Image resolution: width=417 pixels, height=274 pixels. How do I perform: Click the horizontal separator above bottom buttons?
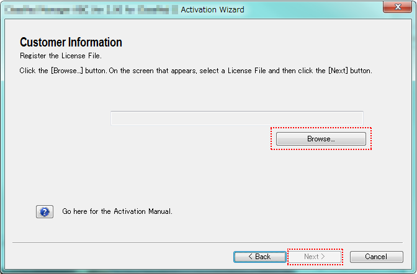tap(208, 242)
